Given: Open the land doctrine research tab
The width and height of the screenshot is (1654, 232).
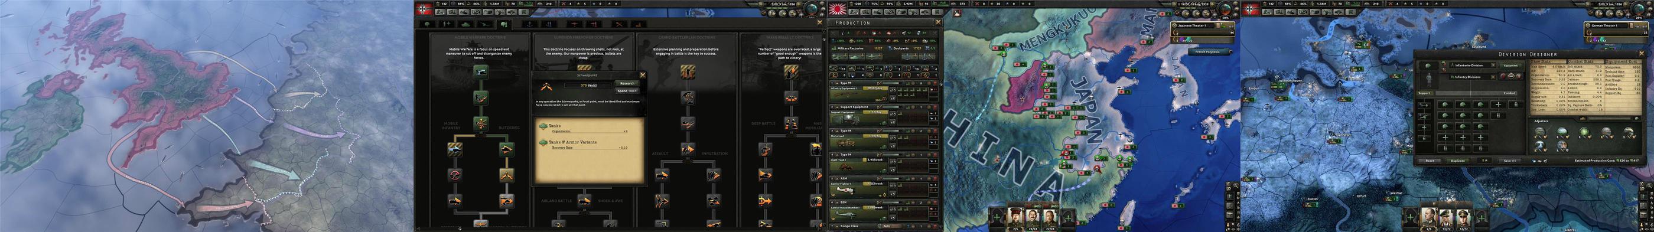Looking at the screenshot, I should [504, 24].
